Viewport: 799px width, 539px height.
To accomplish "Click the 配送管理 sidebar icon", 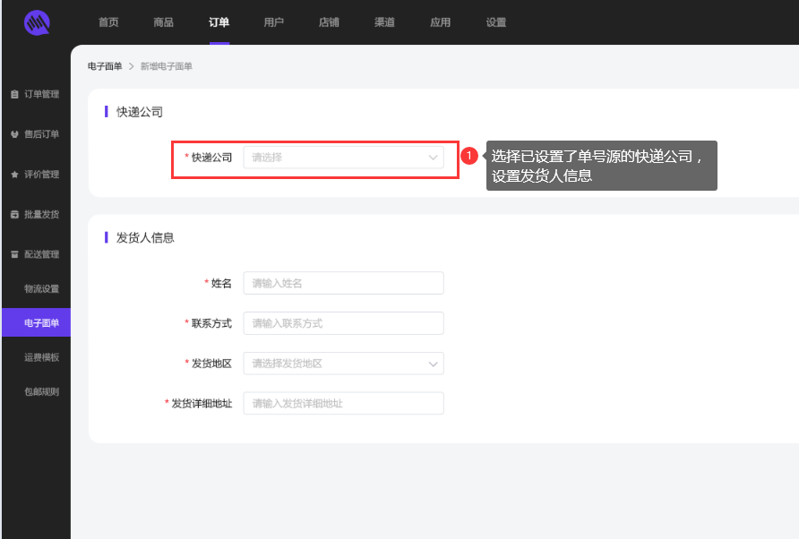I will click(x=14, y=254).
